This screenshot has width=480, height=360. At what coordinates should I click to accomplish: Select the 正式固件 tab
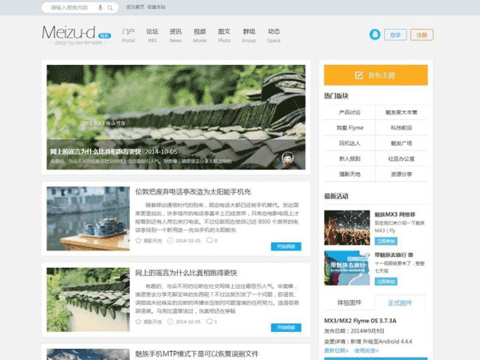pos(400,302)
